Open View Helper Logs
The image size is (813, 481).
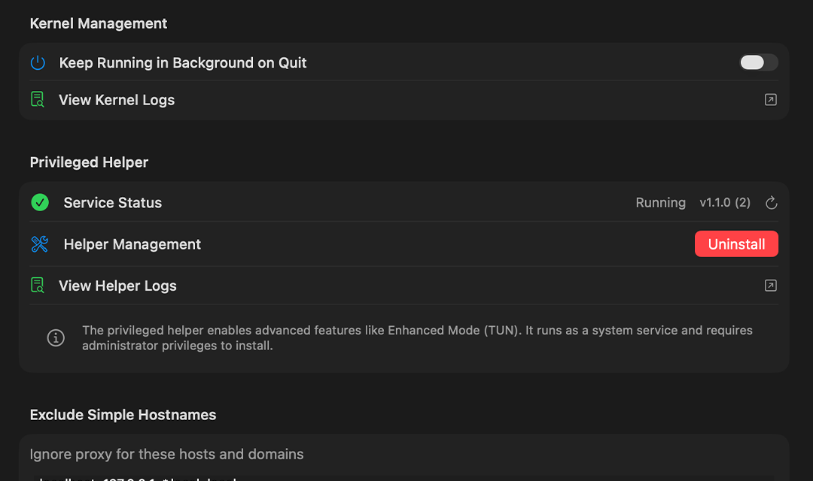[x=117, y=286]
